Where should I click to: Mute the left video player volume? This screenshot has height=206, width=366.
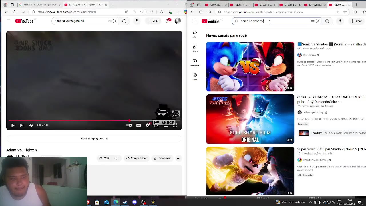click(x=31, y=125)
